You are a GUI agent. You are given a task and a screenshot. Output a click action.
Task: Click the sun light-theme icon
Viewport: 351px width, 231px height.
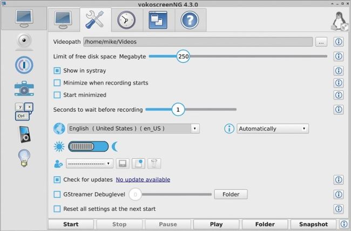coord(59,147)
